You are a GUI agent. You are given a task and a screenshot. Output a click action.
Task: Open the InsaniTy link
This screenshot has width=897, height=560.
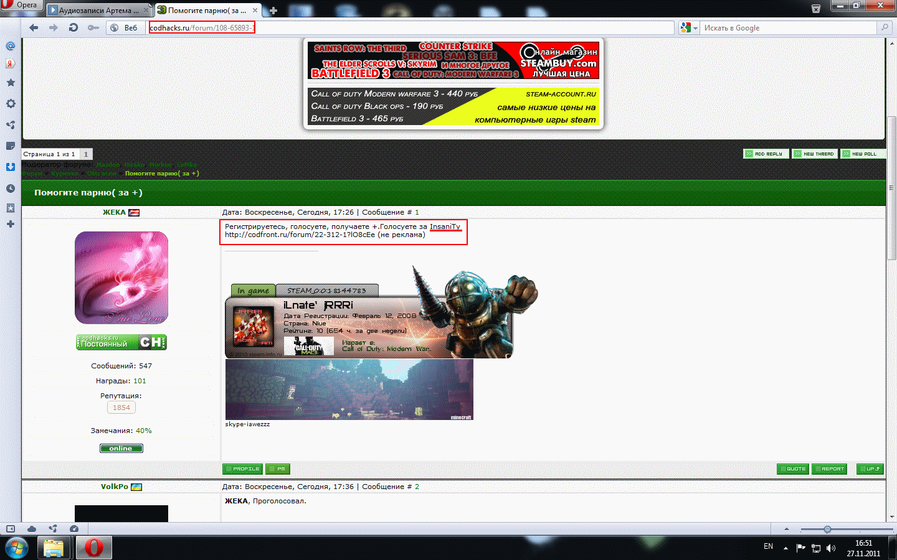point(445,226)
